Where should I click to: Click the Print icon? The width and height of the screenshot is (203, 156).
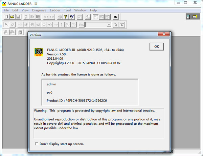[60, 17]
